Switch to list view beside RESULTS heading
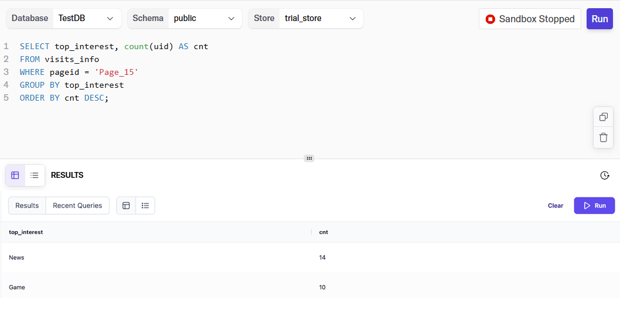The height and width of the screenshot is (327, 620). click(x=35, y=175)
